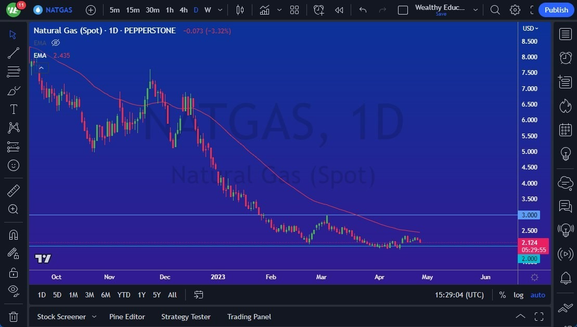Expand the chart layout name dropdown
Viewport: 577px width, 327px height.
(x=475, y=10)
